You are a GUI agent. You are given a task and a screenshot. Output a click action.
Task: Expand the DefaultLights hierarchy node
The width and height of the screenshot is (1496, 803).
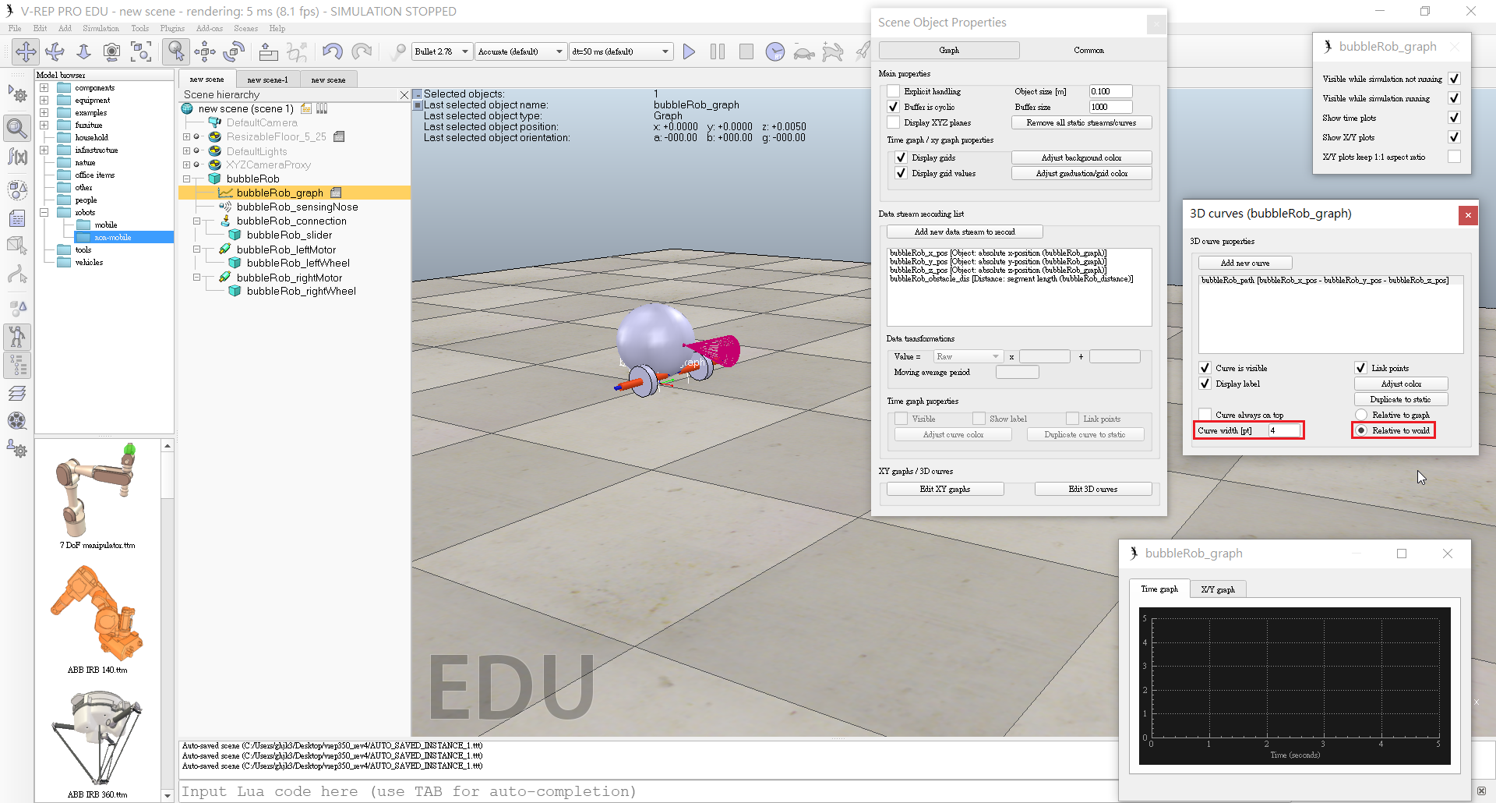(186, 151)
